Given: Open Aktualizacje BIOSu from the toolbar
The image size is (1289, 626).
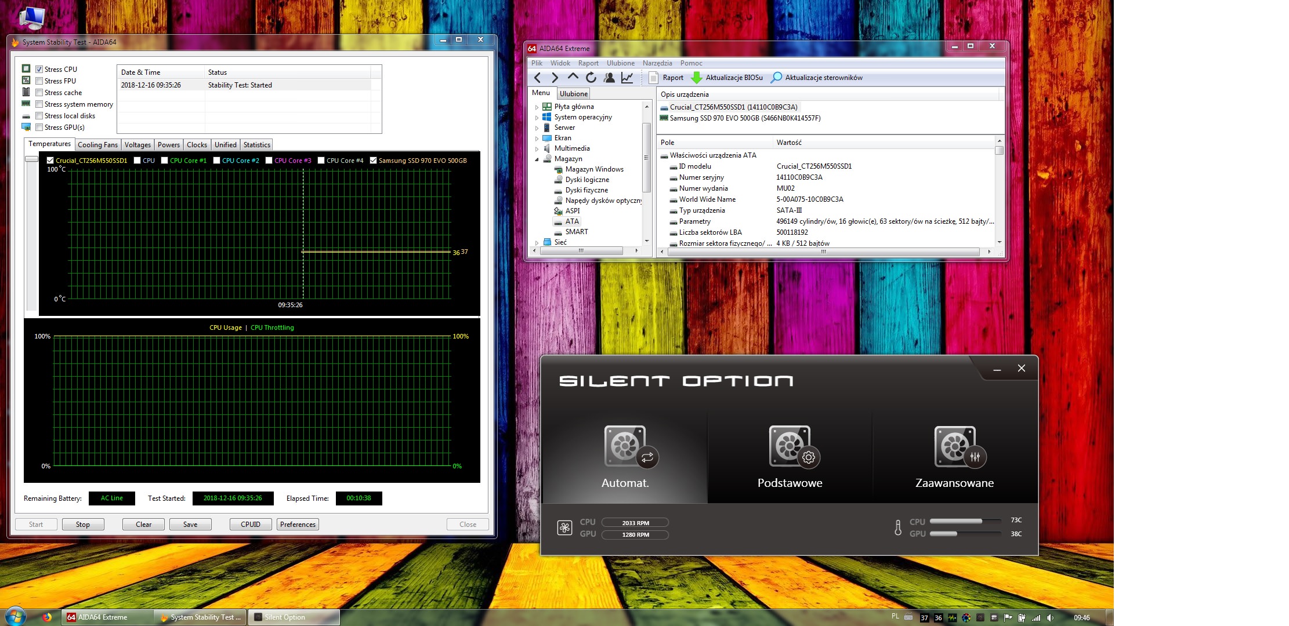Looking at the screenshot, I should [x=727, y=78].
